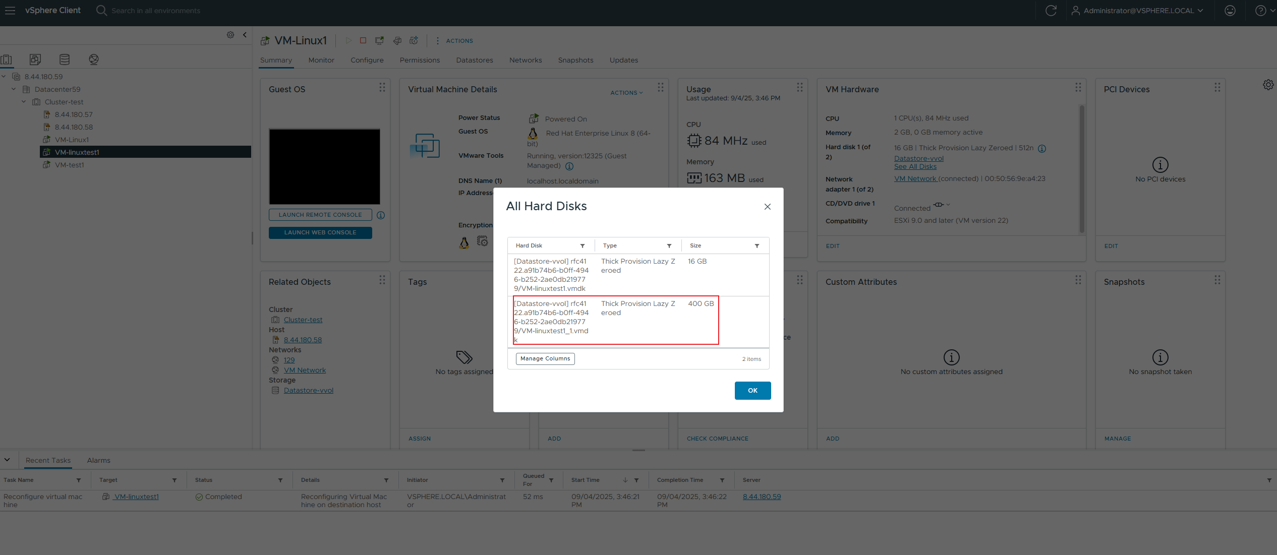This screenshot has height=555, width=1277.
Task: Click the refresh icon in top bar
Action: click(x=1051, y=11)
